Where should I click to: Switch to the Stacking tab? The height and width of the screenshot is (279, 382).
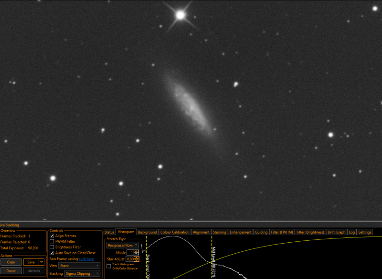click(x=220, y=232)
